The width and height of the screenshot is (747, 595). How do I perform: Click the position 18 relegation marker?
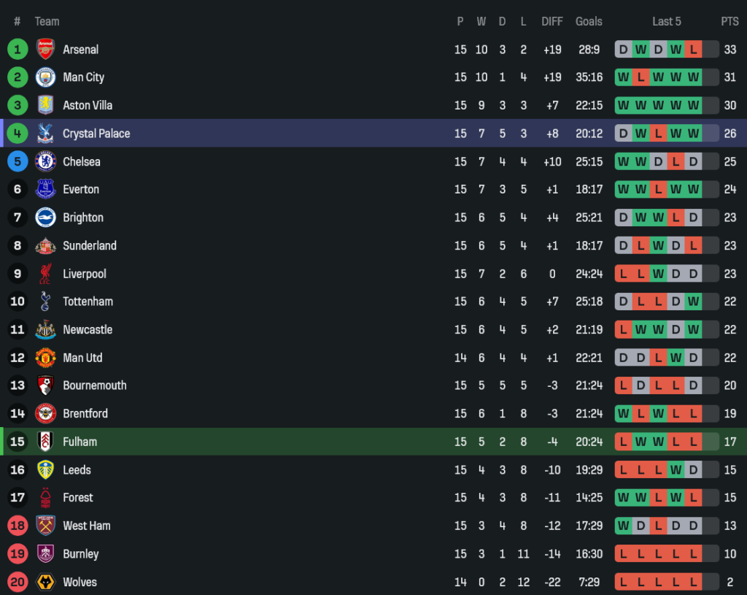click(18, 526)
